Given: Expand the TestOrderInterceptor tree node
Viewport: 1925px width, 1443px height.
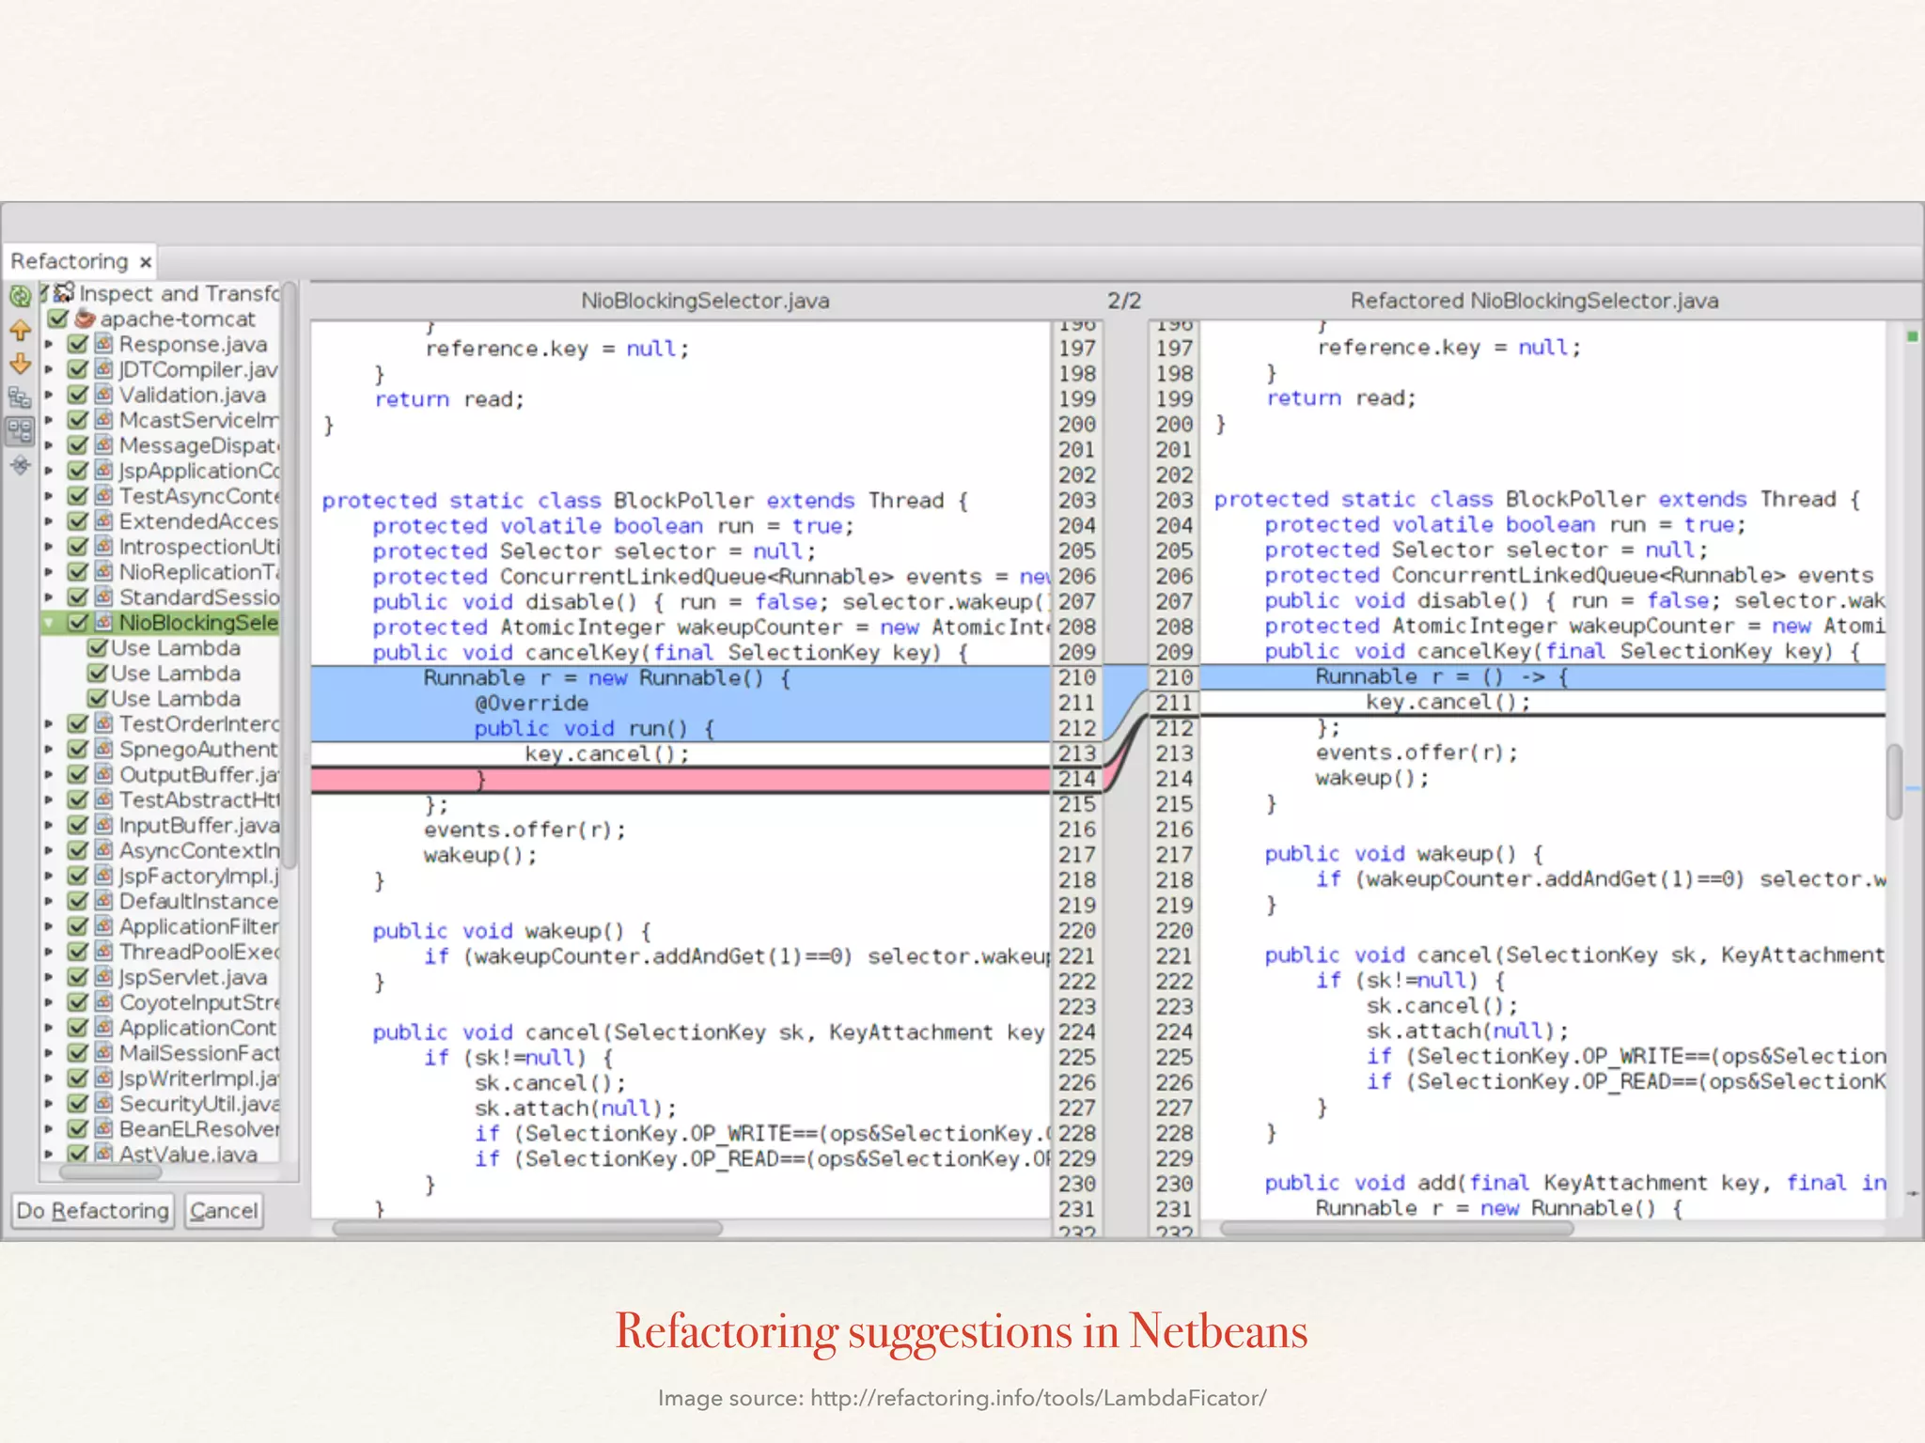Looking at the screenshot, I should 49,724.
